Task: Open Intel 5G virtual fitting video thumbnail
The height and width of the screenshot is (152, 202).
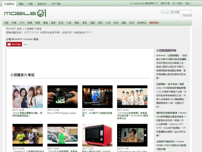Action: click(x=97, y=97)
